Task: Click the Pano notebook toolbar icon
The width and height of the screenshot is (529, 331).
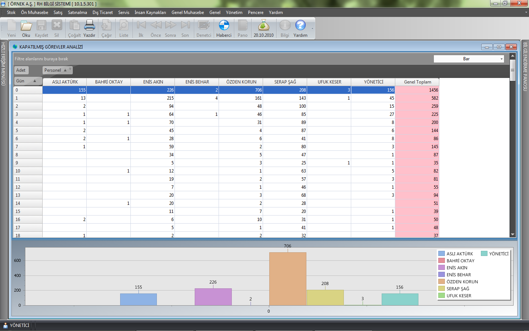Action: pos(242,26)
